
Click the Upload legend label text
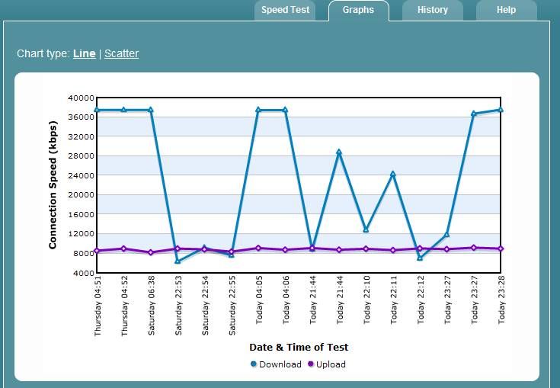(331, 364)
